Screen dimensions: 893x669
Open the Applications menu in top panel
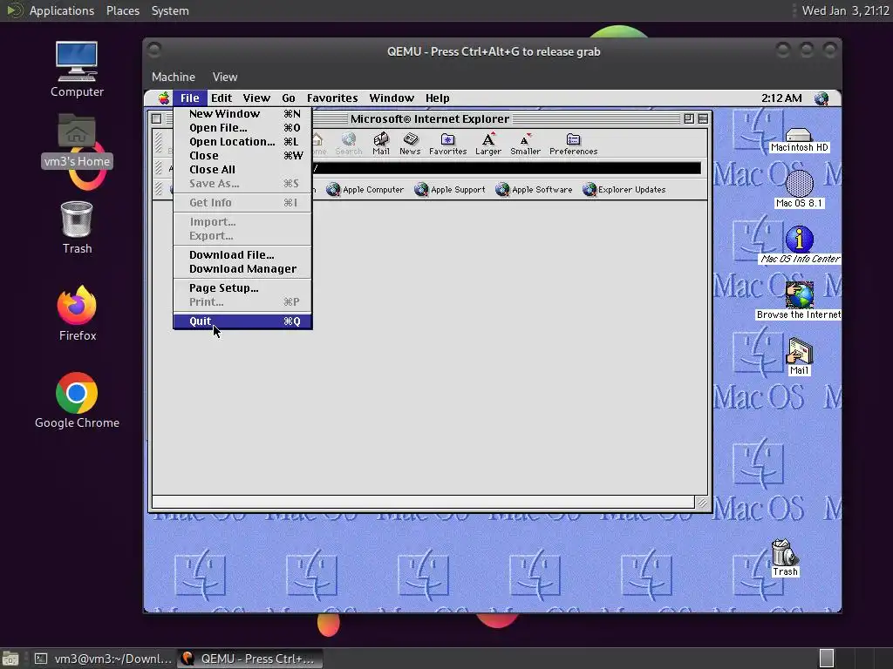62,10
